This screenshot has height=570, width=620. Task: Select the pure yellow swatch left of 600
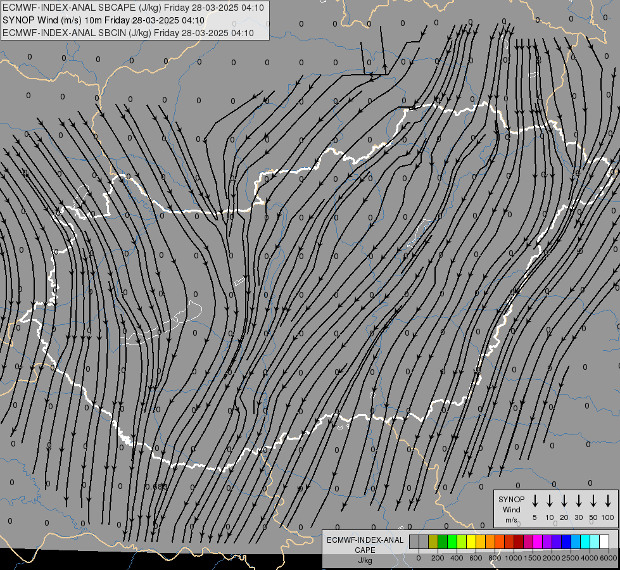click(471, 541)
